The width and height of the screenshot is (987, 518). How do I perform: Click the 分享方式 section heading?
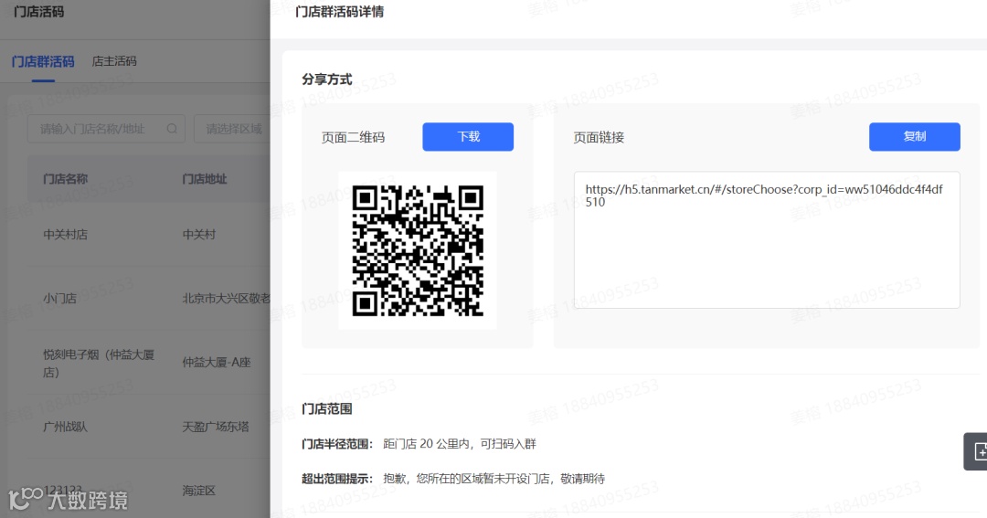[326, 79]
